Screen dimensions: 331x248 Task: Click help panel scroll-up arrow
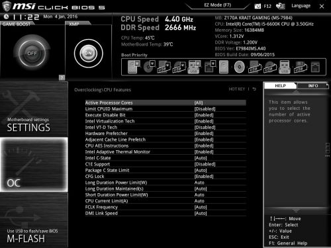pyautogui.click(x=296, y=92)
